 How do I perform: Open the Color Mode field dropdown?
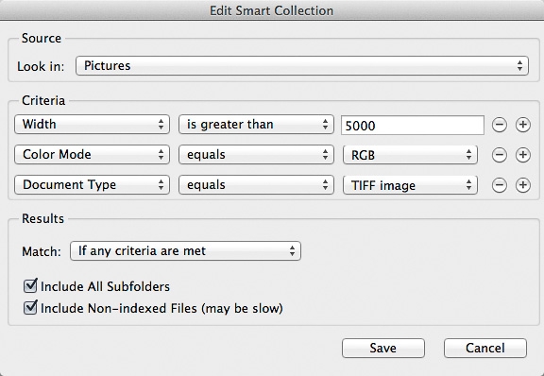click(x=92, y=155)
